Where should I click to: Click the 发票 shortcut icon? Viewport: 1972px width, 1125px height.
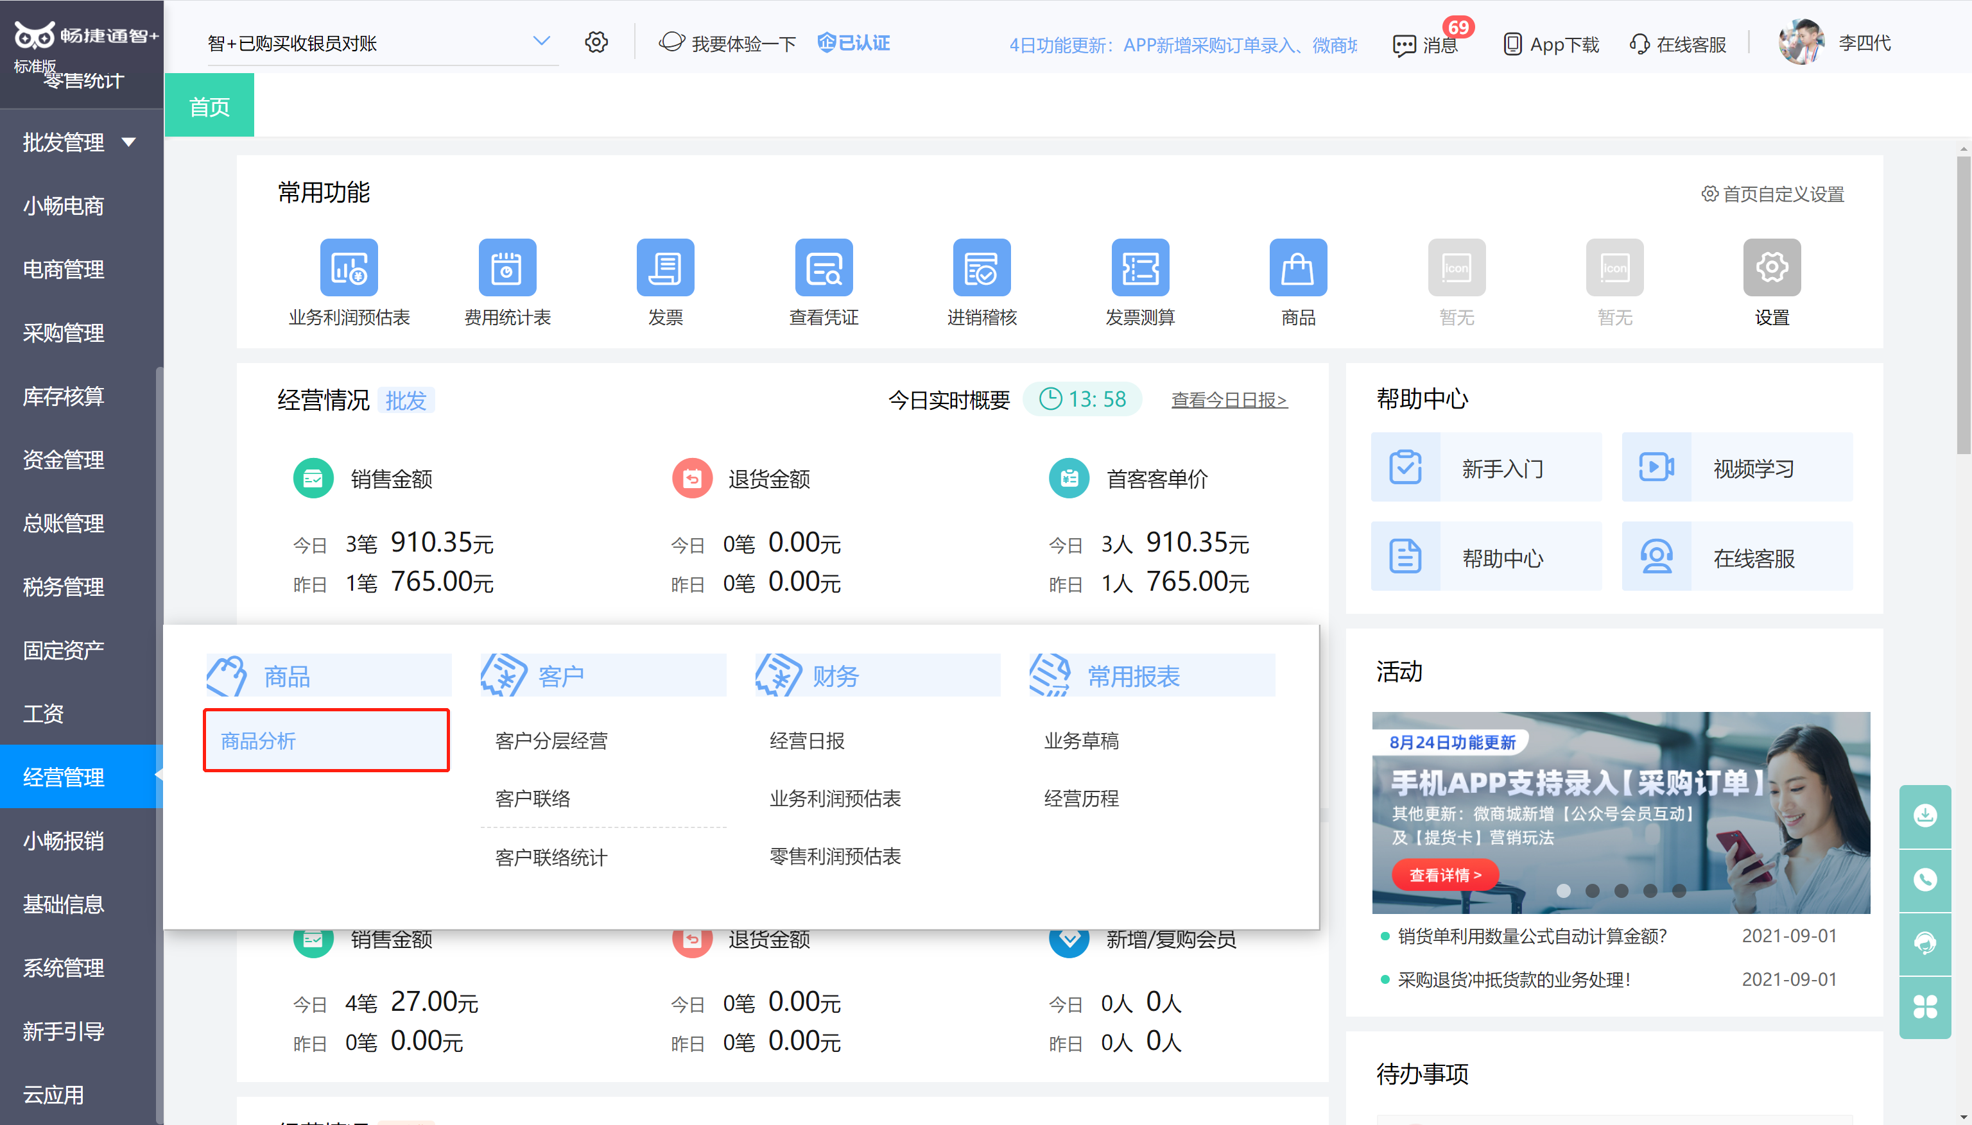(665, 267)
